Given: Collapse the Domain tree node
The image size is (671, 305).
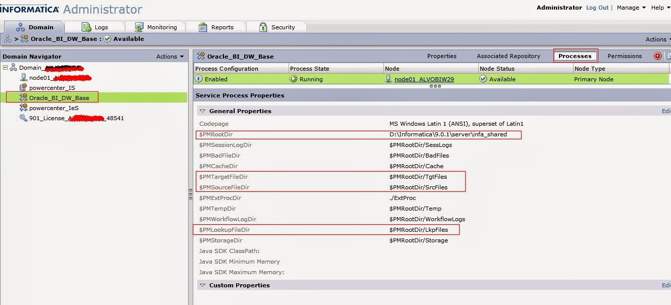Looking at the screenshot, I should 6,68.
